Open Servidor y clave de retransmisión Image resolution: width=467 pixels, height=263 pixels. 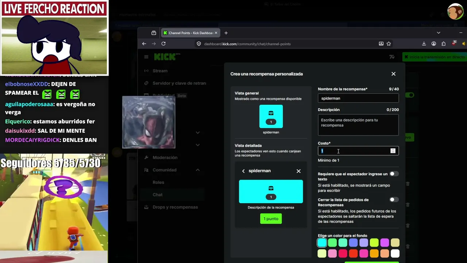point(179,83)
